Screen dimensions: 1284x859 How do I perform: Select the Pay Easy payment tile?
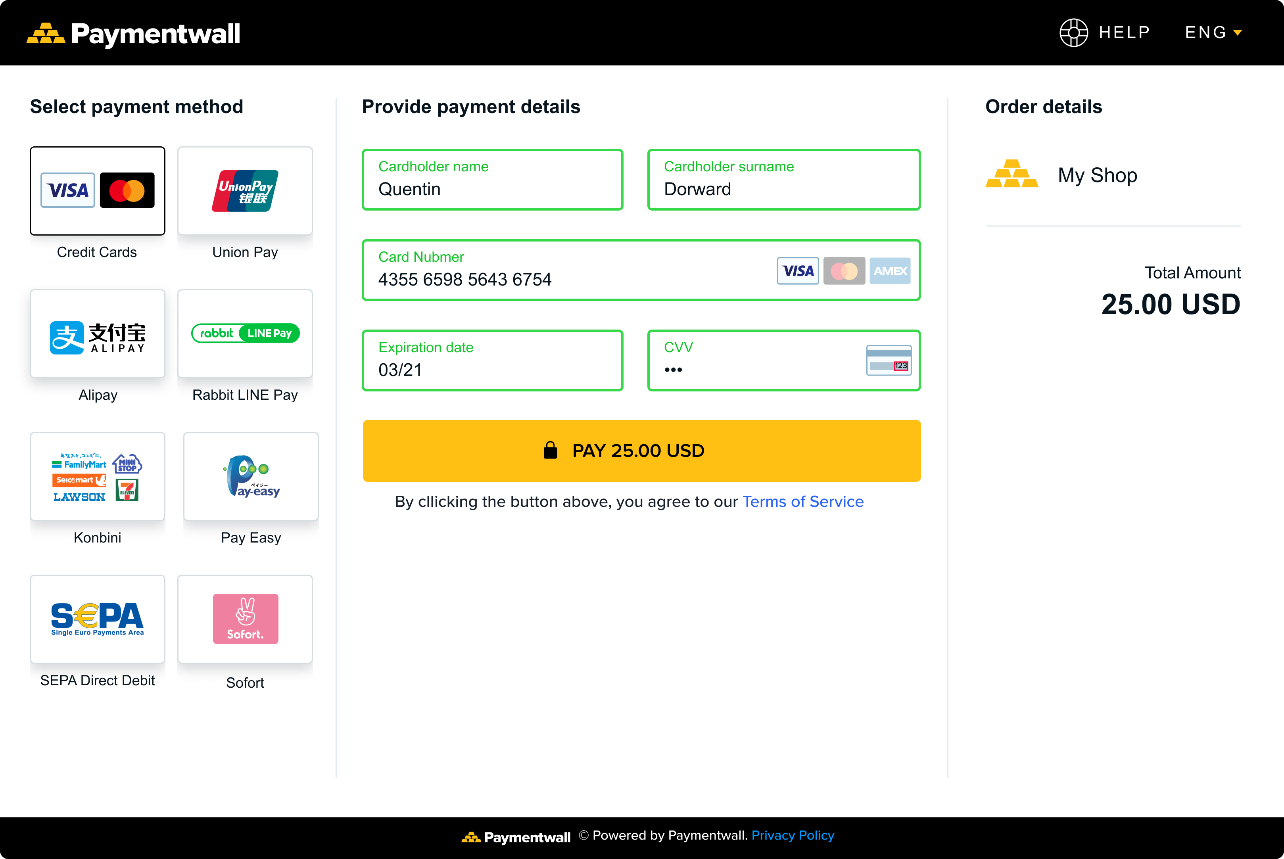pyautogui.click(x=251, y=476)
